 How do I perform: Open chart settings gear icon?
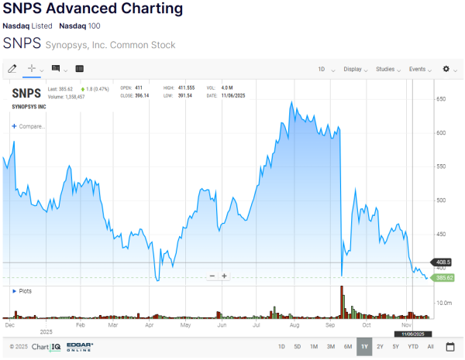[446, 69]
